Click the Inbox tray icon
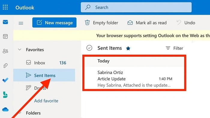 (x=28, y=62)
